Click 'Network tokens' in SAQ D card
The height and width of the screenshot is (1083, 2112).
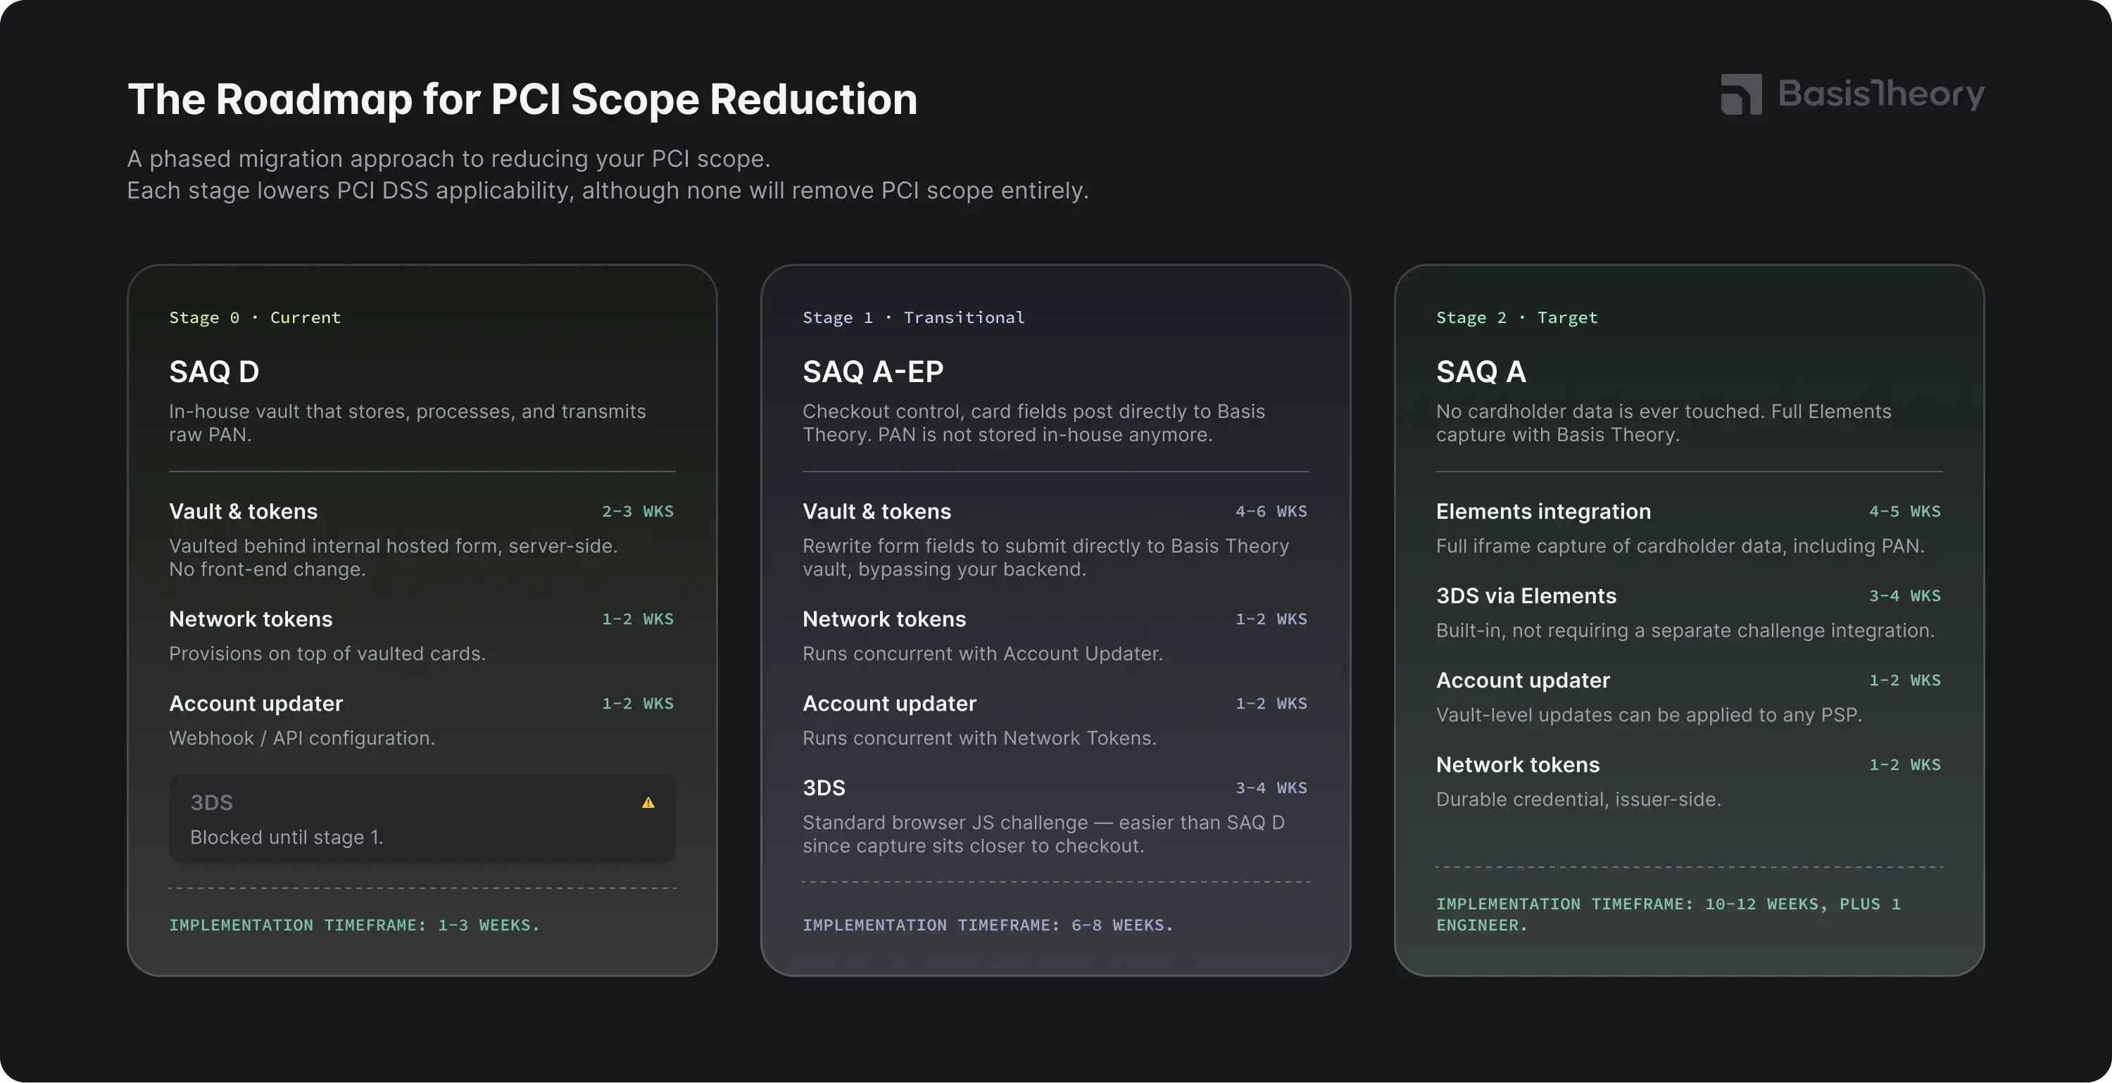(251, 619)
